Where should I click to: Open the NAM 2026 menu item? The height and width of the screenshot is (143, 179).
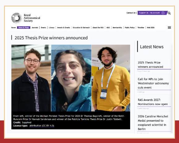[x=151, y=28]
